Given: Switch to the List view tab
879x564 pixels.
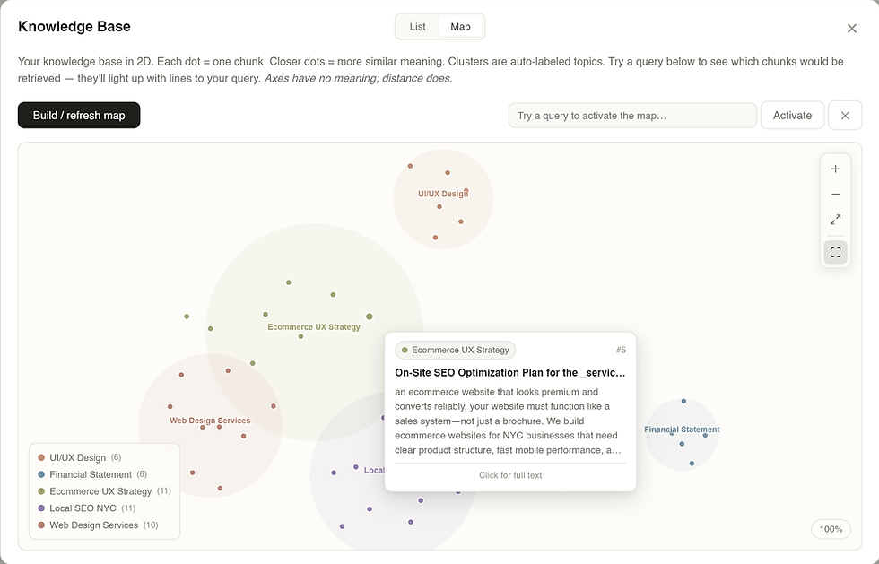Looking at the screenshot, I should (417, 27).
